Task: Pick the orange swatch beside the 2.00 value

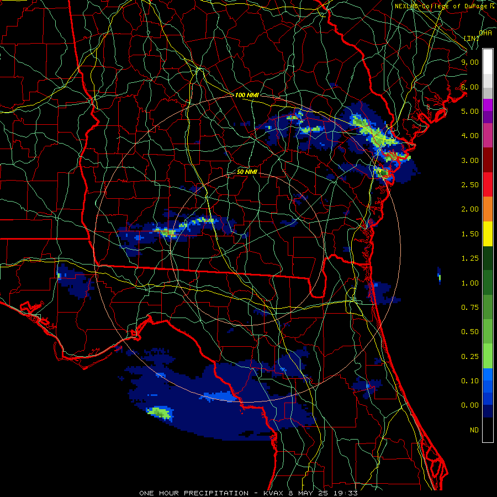Action: [x=488, y=209]
